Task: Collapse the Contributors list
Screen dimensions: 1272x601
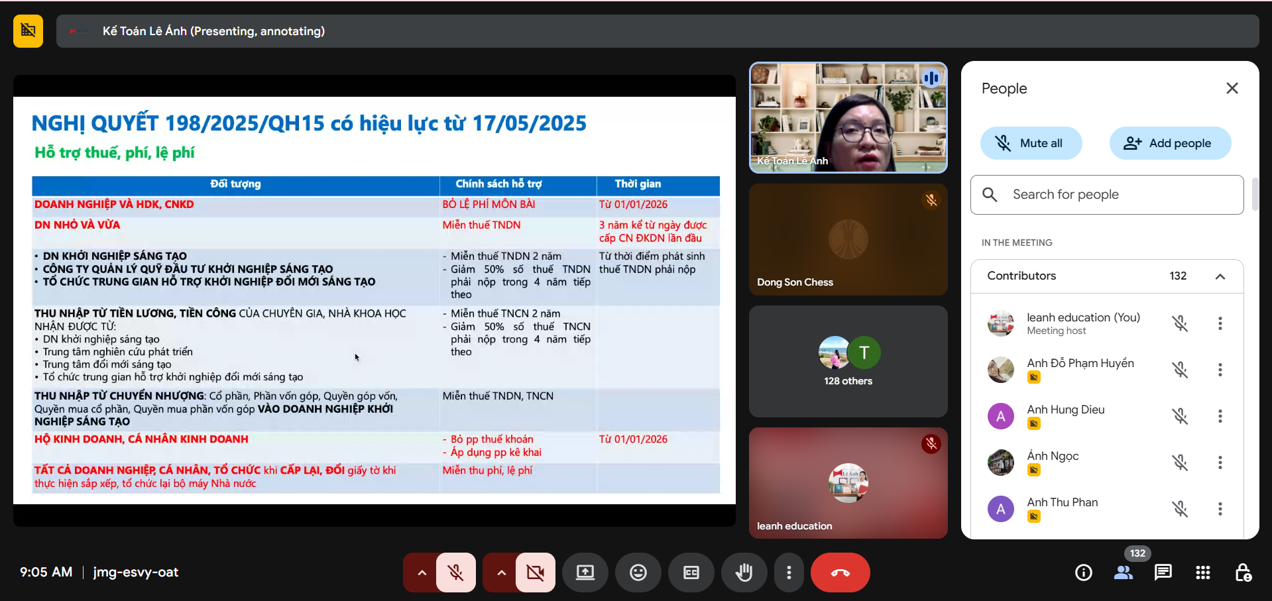Action: [1220, 276]
